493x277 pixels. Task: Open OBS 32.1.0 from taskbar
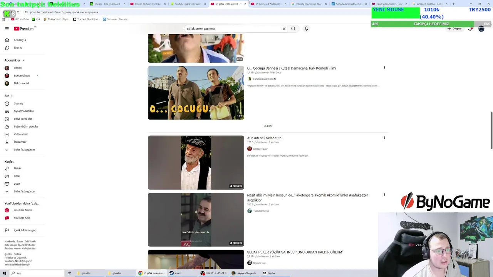214,273
